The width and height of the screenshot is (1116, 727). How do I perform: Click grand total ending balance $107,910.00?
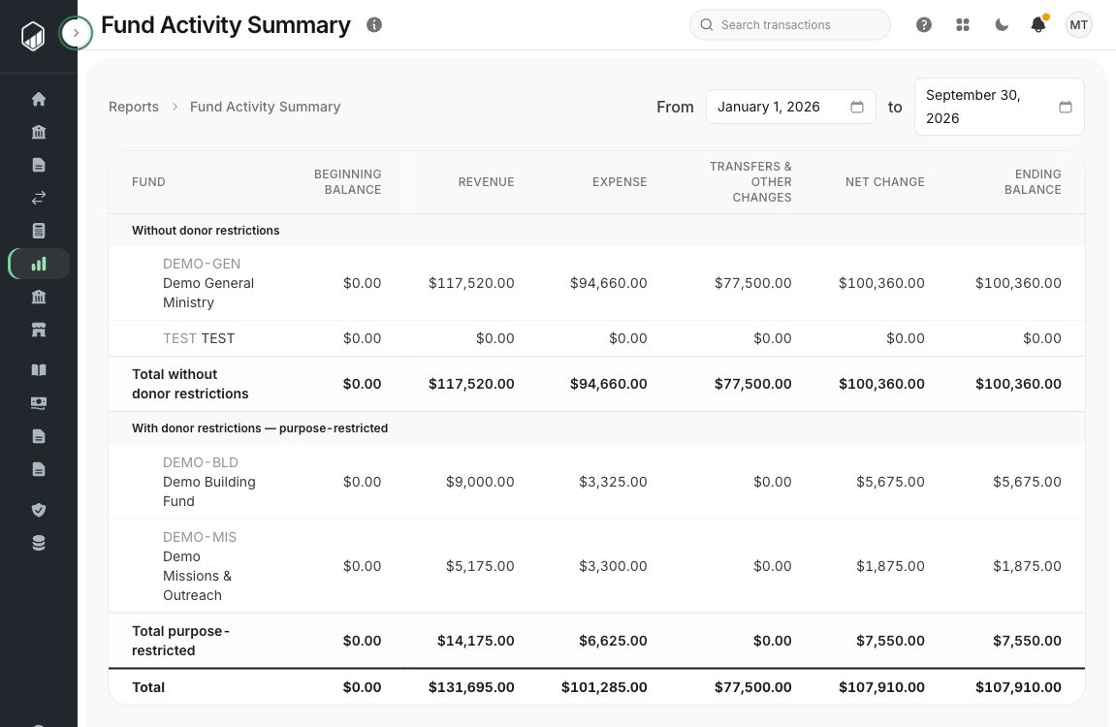[1018, 687]
